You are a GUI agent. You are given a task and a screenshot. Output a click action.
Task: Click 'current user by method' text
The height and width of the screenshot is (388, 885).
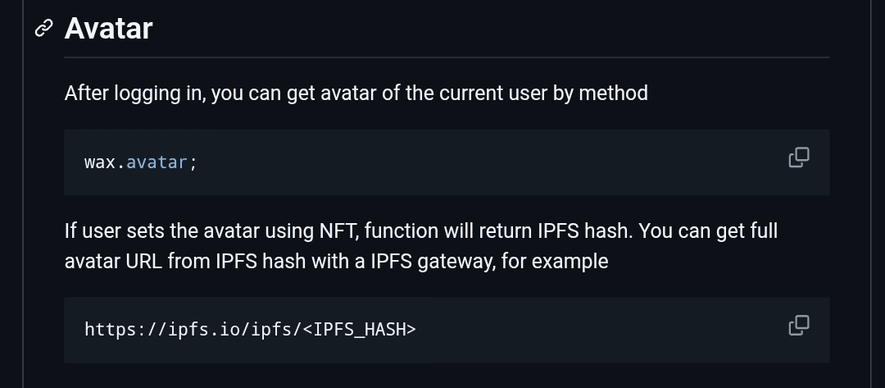[x=543, y=94]
